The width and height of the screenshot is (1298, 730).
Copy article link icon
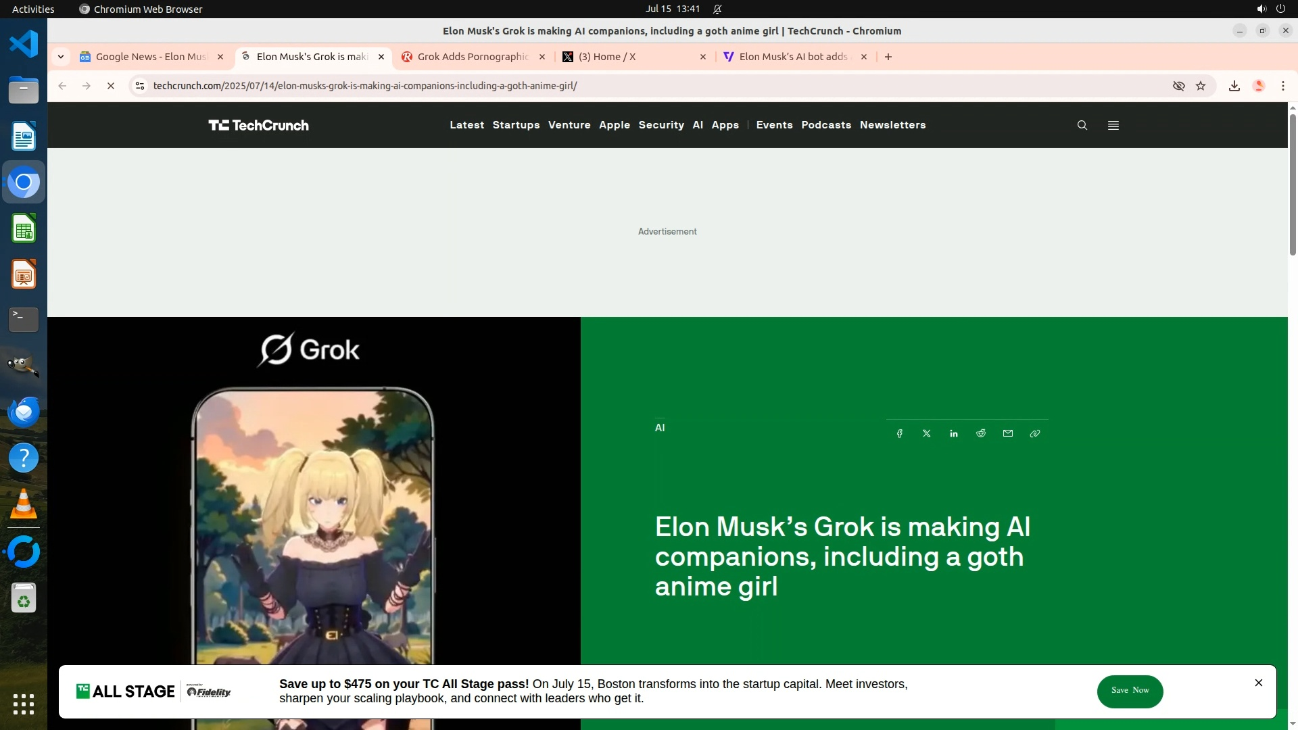click(x=1034, y=433)
